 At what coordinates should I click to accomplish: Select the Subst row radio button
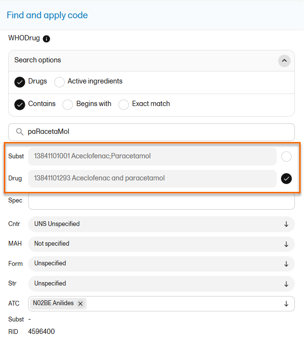point(286,156)
